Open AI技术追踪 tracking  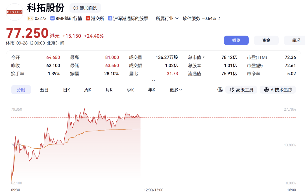(278, 90)
